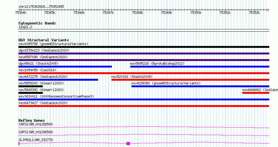Click the 75347k ruler position label
This screenshot has height=147, width=278.
[x=108, y=13]
